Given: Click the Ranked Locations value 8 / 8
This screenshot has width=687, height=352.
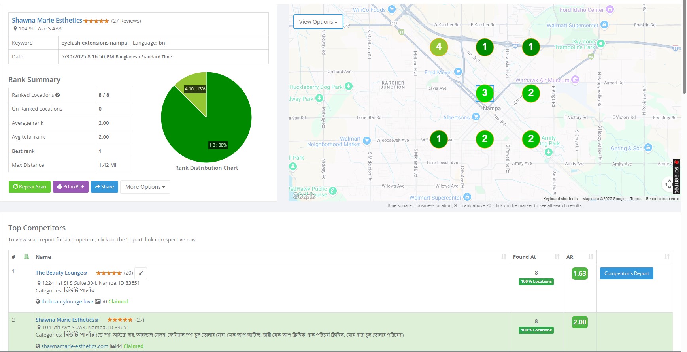Looking at the screenshot, I should (104, 95).
